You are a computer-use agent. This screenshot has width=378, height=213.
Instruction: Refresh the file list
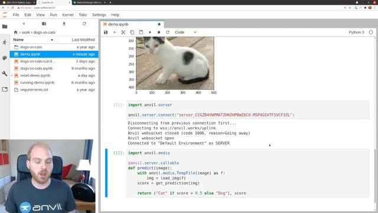[x=84, y=24]
